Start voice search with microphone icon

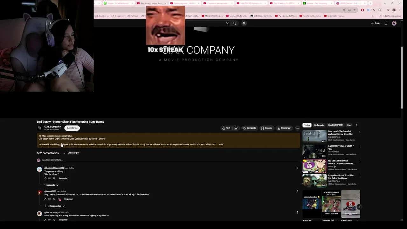(x=244, y=23)
